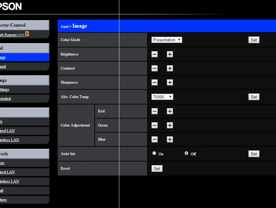Screen dimensions: 276x208
Task: Apply Color Mode with its Set button
Action: click(x=254, y=40)
